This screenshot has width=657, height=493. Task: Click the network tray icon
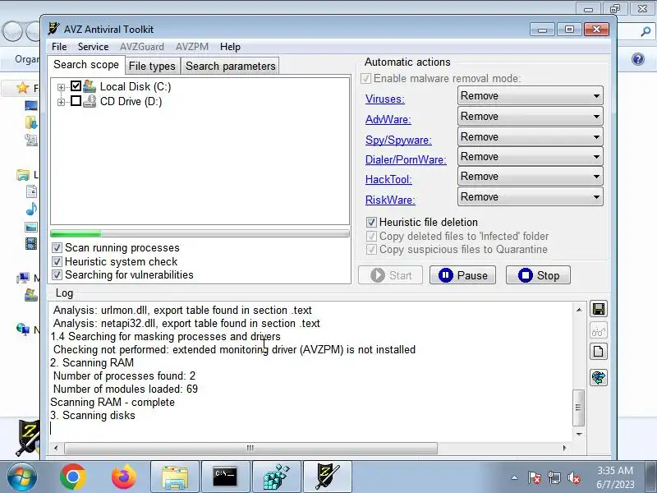point(554,477)
